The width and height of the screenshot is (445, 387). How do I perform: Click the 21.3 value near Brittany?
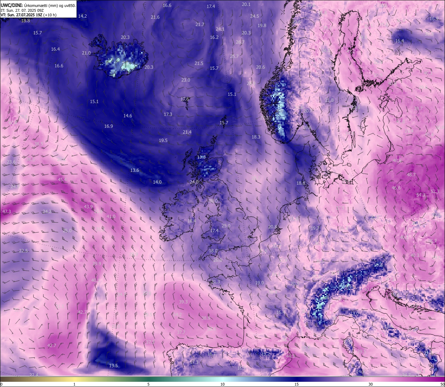pos(216,281)
